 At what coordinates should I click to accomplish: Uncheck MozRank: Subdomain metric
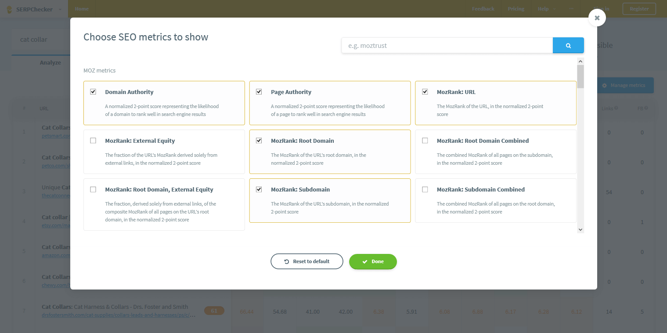(259, 189)
